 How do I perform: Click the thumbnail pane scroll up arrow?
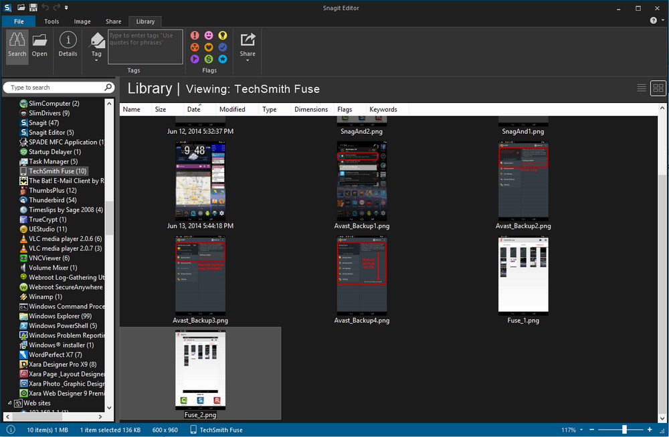tap(662, 108)
